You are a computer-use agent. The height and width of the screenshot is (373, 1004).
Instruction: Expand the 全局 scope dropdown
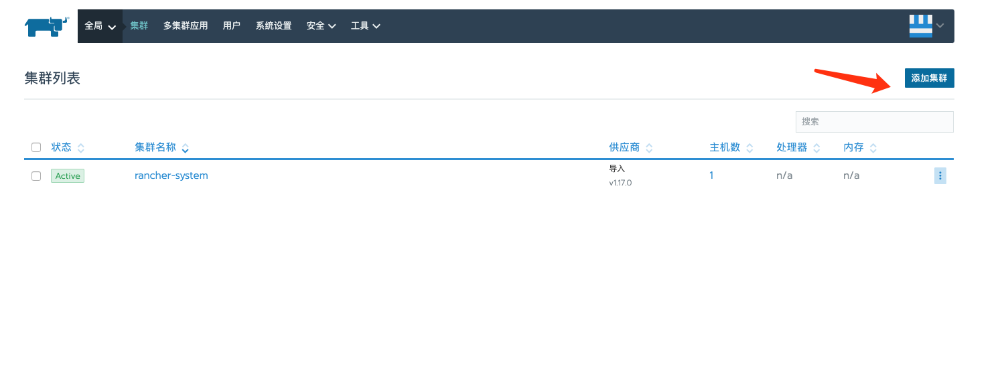pyautogui.click(x=100, y=26)
